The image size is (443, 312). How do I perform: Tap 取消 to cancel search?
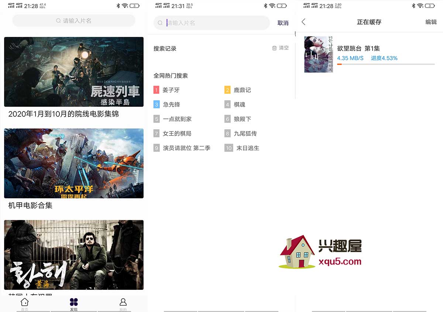coord(283,23)
